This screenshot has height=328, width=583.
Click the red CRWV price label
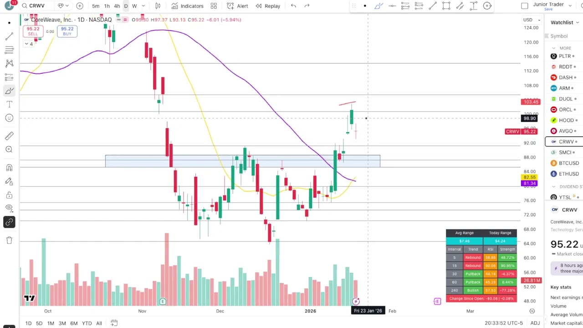coord(522,132)
